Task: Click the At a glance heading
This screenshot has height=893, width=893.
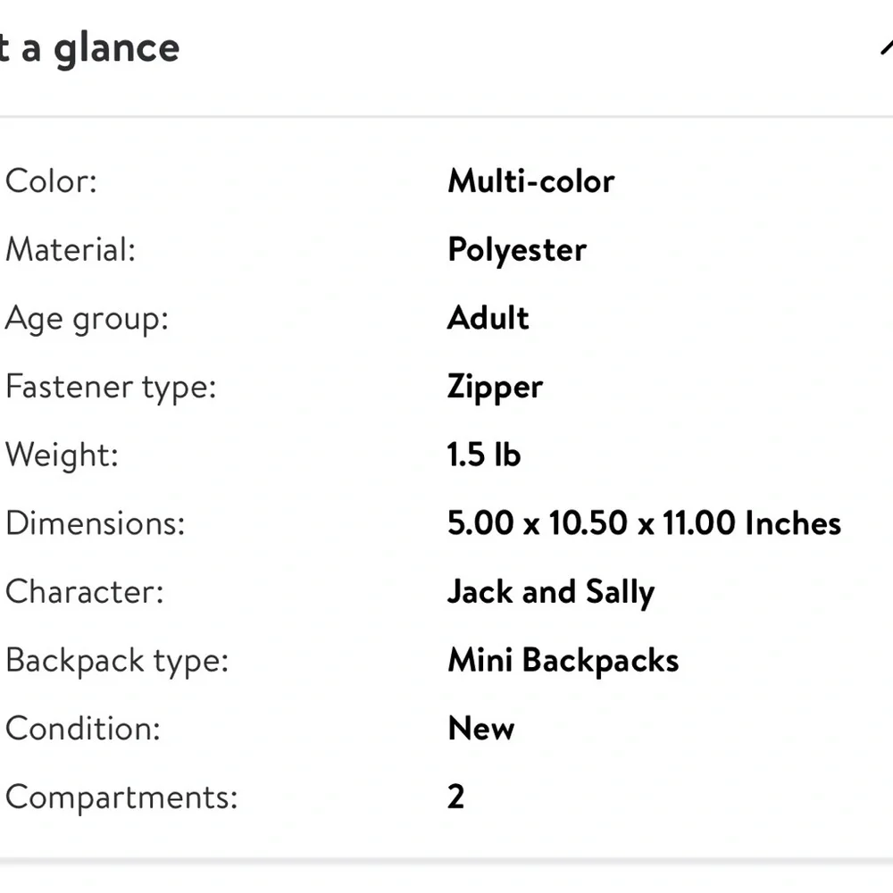Action: pos(89,48)
